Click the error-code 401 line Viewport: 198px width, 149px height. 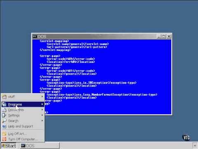71,71
